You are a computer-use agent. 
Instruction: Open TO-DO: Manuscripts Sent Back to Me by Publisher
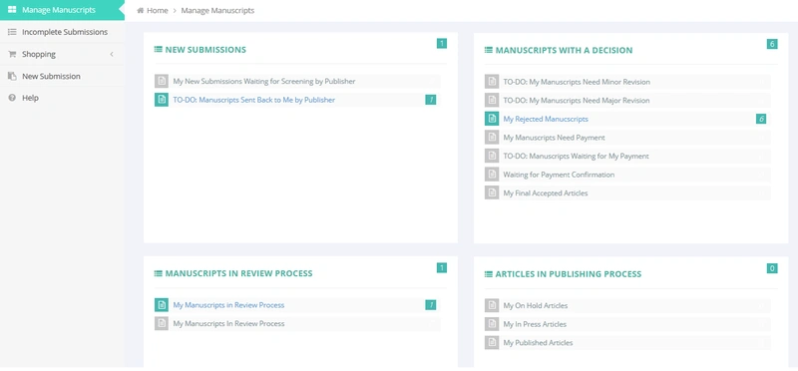pyautogui.click(x=254, y=100)
